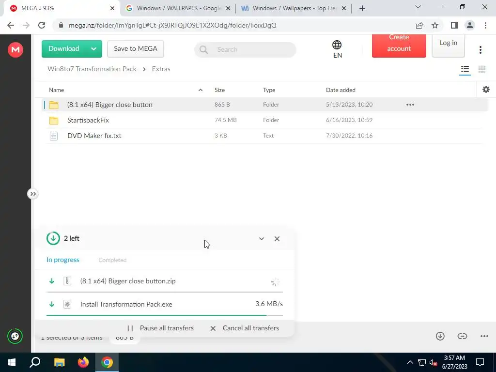Bookmark this page star

point(435,25)
